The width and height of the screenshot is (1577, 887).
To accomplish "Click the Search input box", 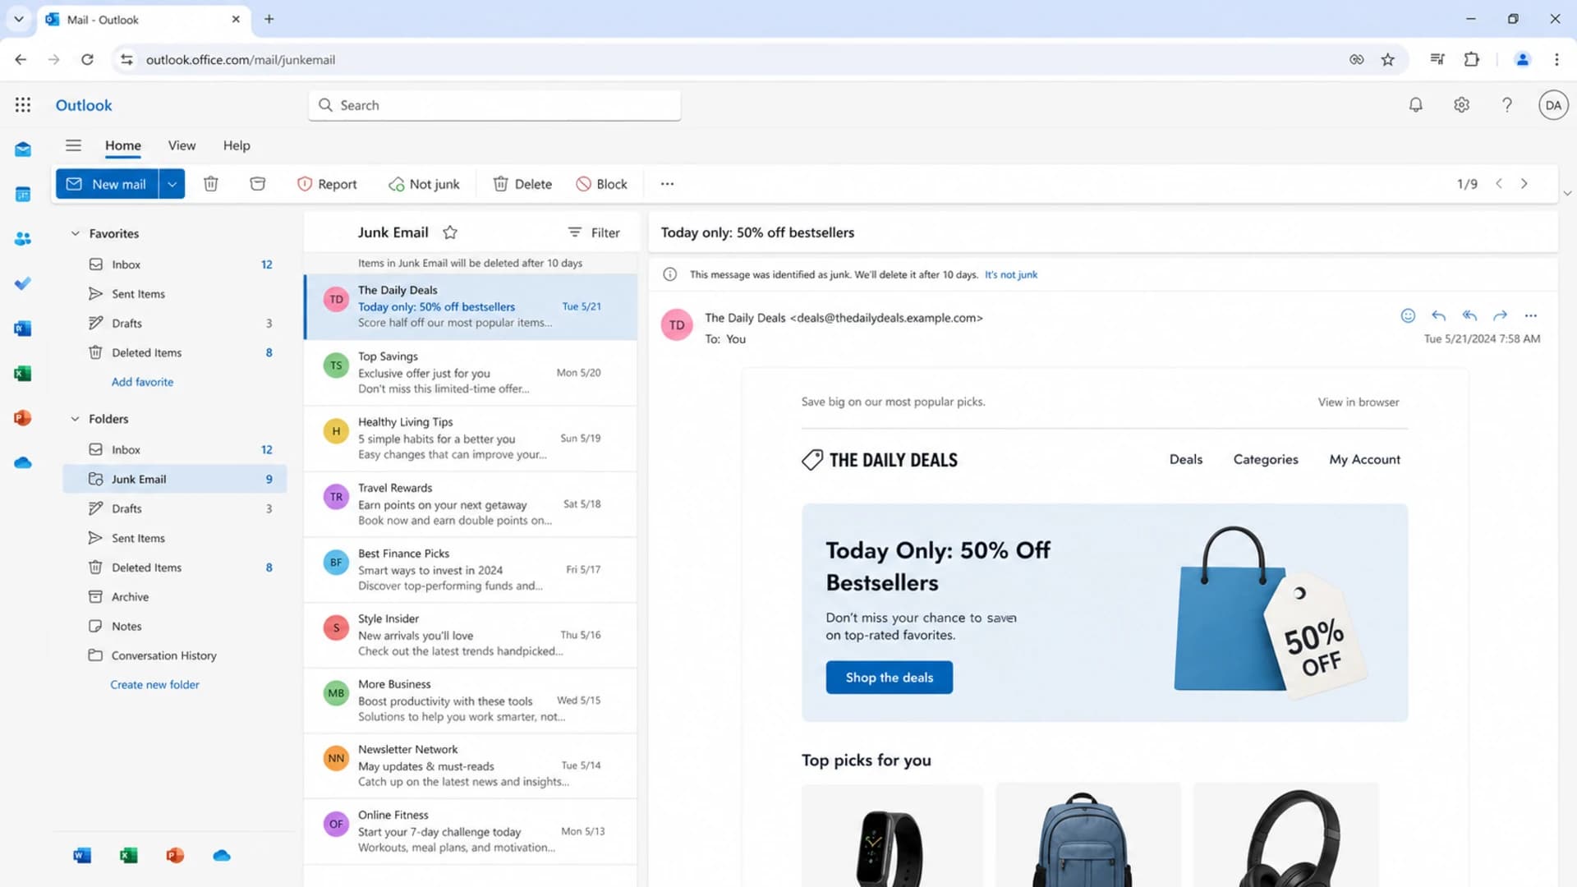I will coord(494,105).
